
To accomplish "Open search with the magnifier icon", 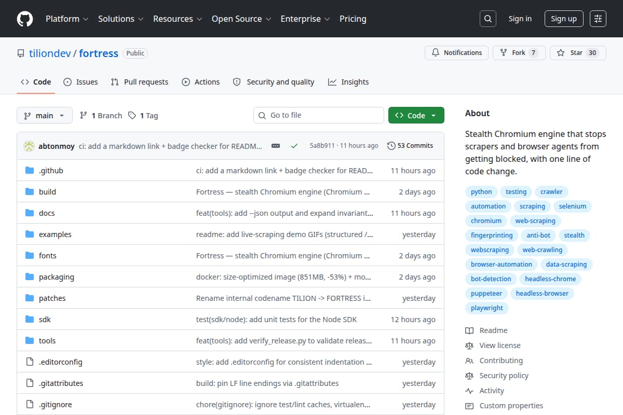I will (x=487, y=19).
